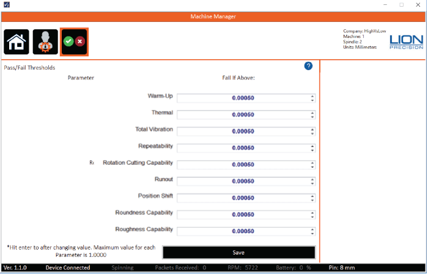Decrease Roughness Capability with down arrow
Viewport: 428px width, 274px height.
point(312,233)
